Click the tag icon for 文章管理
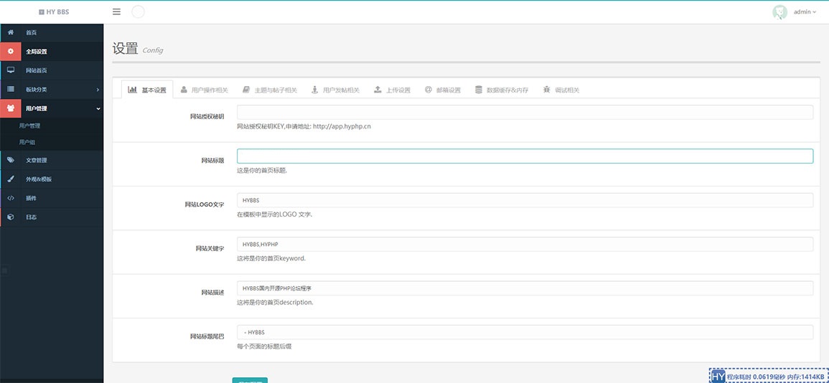The image size is (829, 383). (x=11, y=160)
